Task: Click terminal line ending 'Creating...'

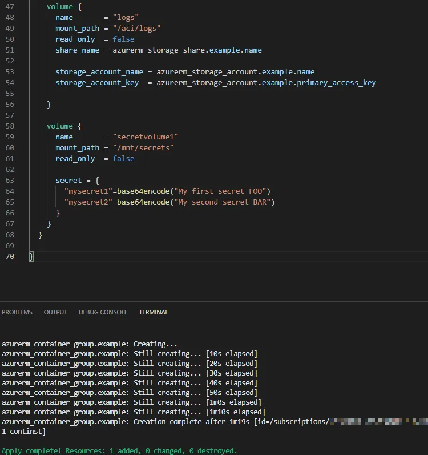Action: point(90,344)
